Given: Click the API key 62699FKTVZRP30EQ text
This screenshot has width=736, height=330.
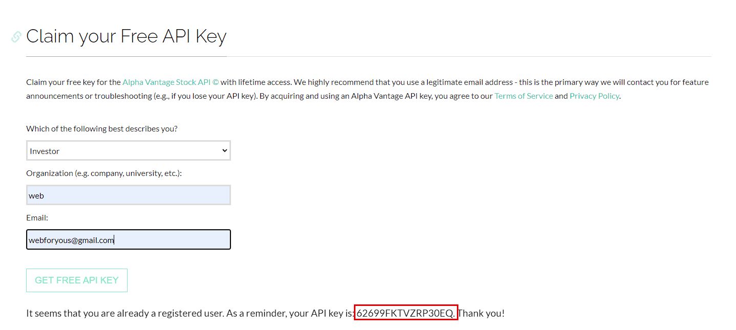Looking at the screenshot, I should pyautogui.click(x=405, y=313).
